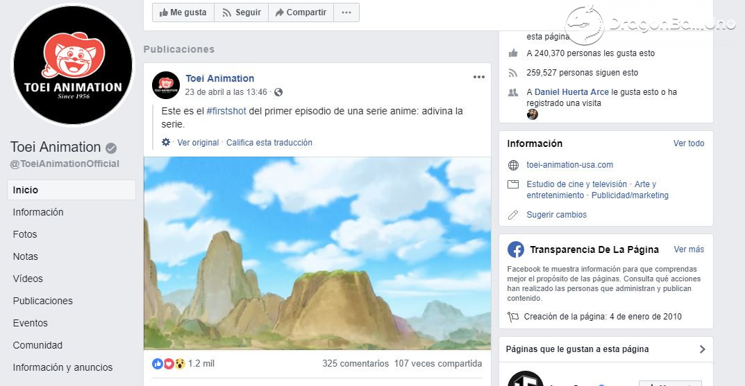
Task: Open the landscape post image
Action: tap(317, 253)
